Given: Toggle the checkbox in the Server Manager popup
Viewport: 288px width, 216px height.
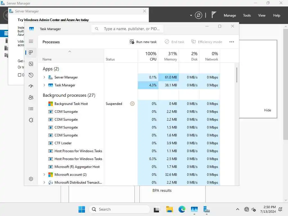Looking at the screenshot, I should [x=19, y=75].
